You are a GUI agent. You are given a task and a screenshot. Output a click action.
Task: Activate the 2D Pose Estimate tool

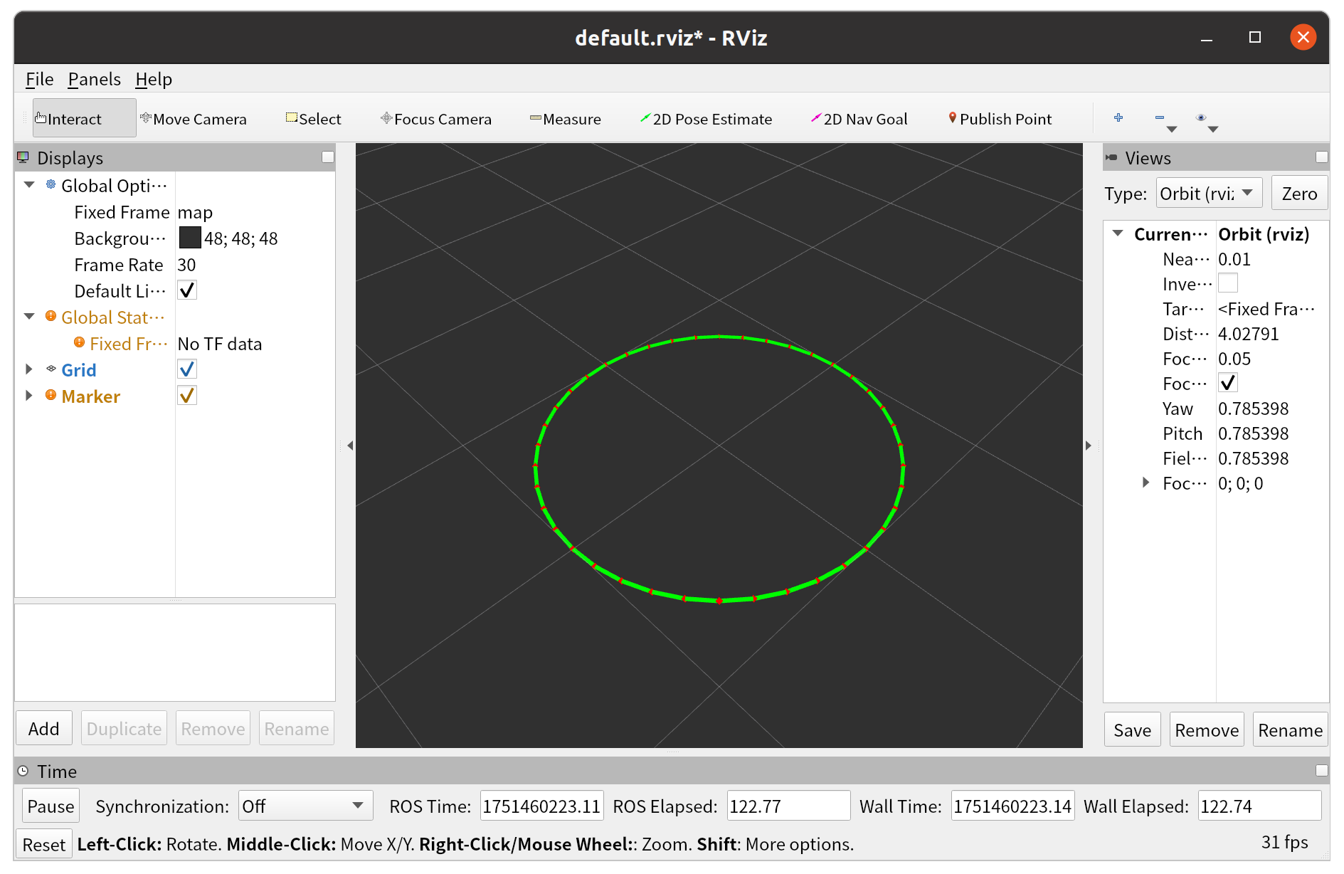click(x=706, y=119)
